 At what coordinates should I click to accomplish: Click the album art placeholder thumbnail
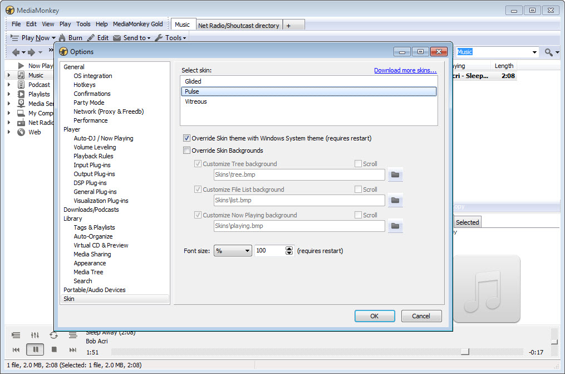[x=487, y=289]
